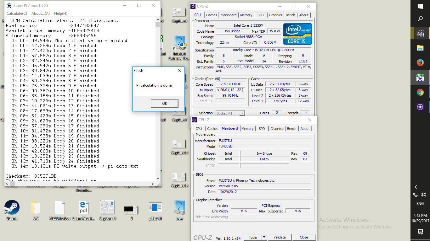Image resolution: width=430 pixels, height=241 pixels.
Task: Click the 'Loop 24 finished' line
Action: 55,161
